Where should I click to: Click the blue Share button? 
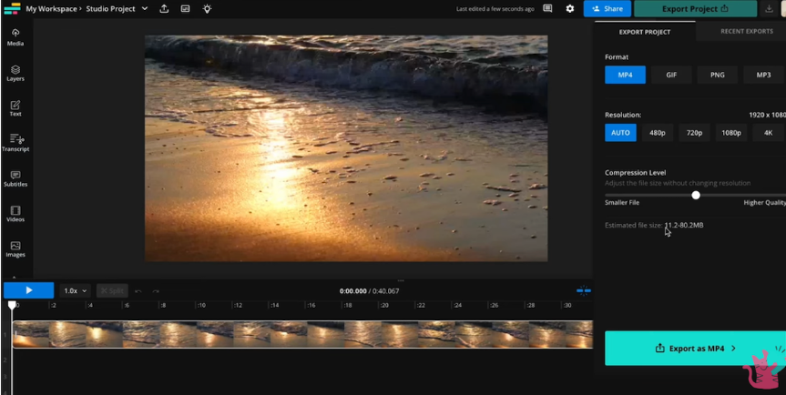click(607, 9)
